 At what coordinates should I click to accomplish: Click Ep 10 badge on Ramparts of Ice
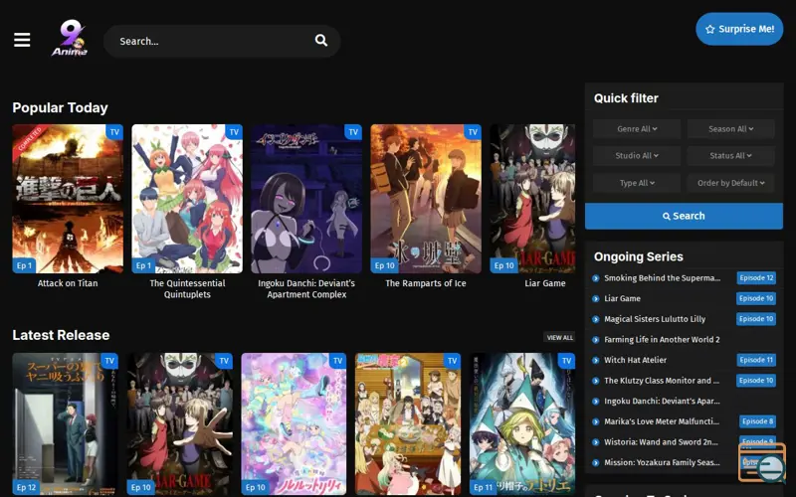tap(384, 265)
